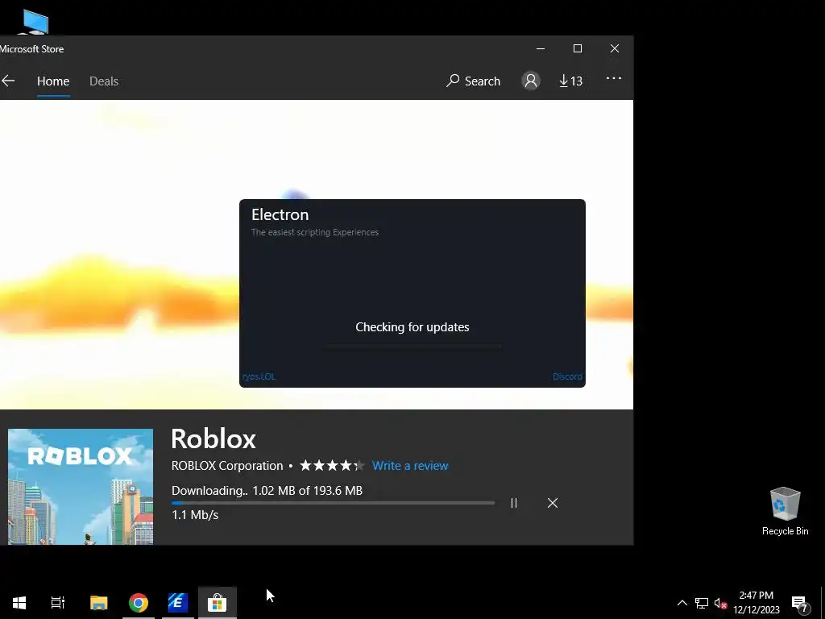Open the network status tray icon

pyautogui.click(x=702, y=603)
